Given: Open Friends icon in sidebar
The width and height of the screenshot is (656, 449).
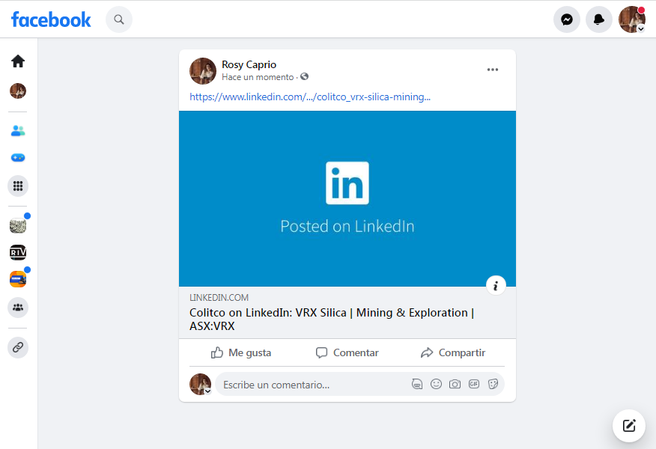Looking at the screenshot, I should click(17, 131).
